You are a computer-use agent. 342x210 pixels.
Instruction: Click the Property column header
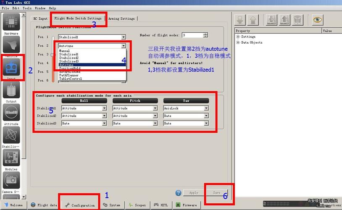[x=278, y=31]
